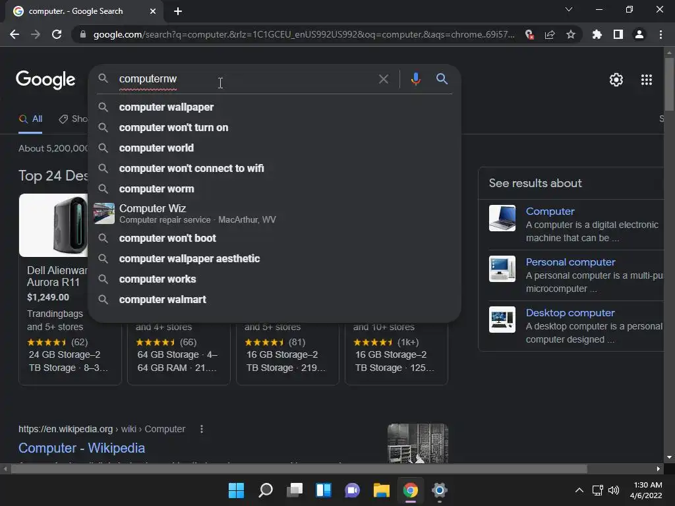The image size is (675, 506).
Task: Select the 'Computer Wiz' repair service suggestion
Action: click(274, 213)
